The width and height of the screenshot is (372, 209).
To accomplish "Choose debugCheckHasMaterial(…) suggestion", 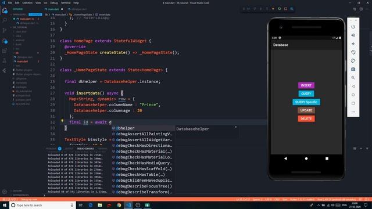I will pyautogui.click(x=144, y=152).
